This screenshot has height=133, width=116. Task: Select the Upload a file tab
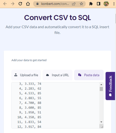tap(26, 75)
